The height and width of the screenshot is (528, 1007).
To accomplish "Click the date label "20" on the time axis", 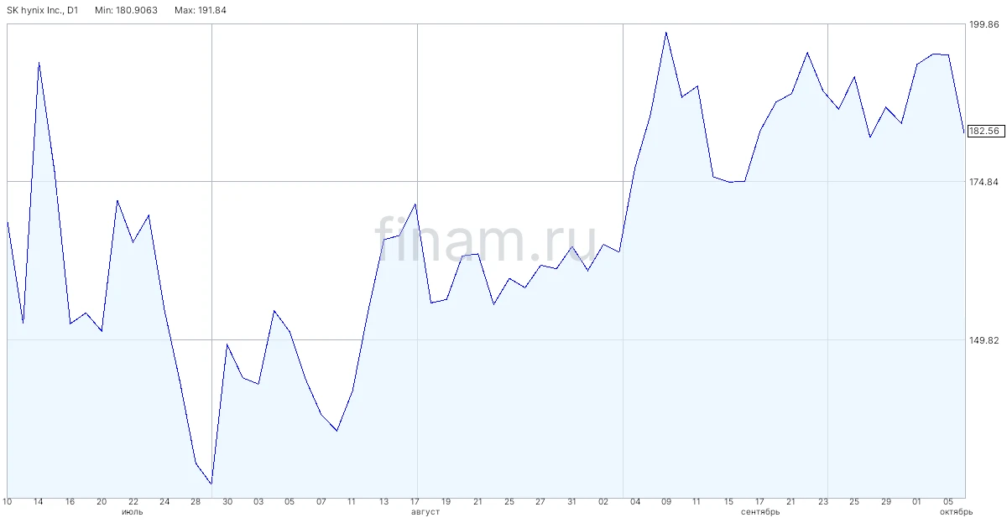I will 102,502.
